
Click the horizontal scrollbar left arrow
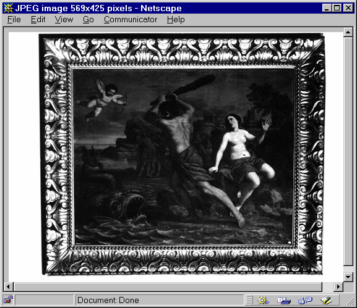pyautogui.click(x=9, y=286)
